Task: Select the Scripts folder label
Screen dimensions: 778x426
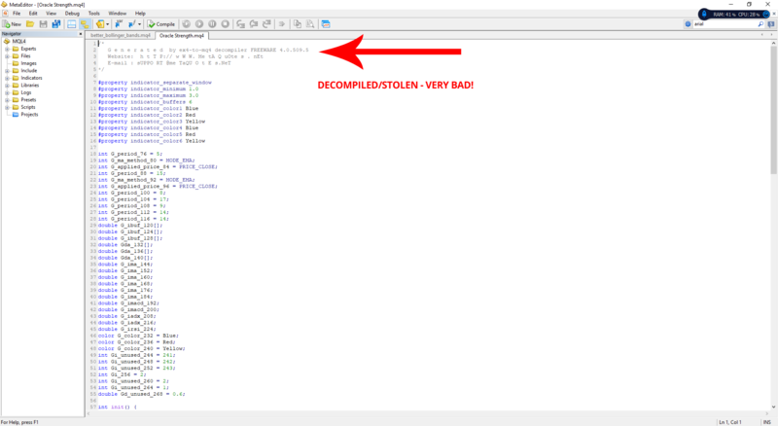Action: click(28, 107)
